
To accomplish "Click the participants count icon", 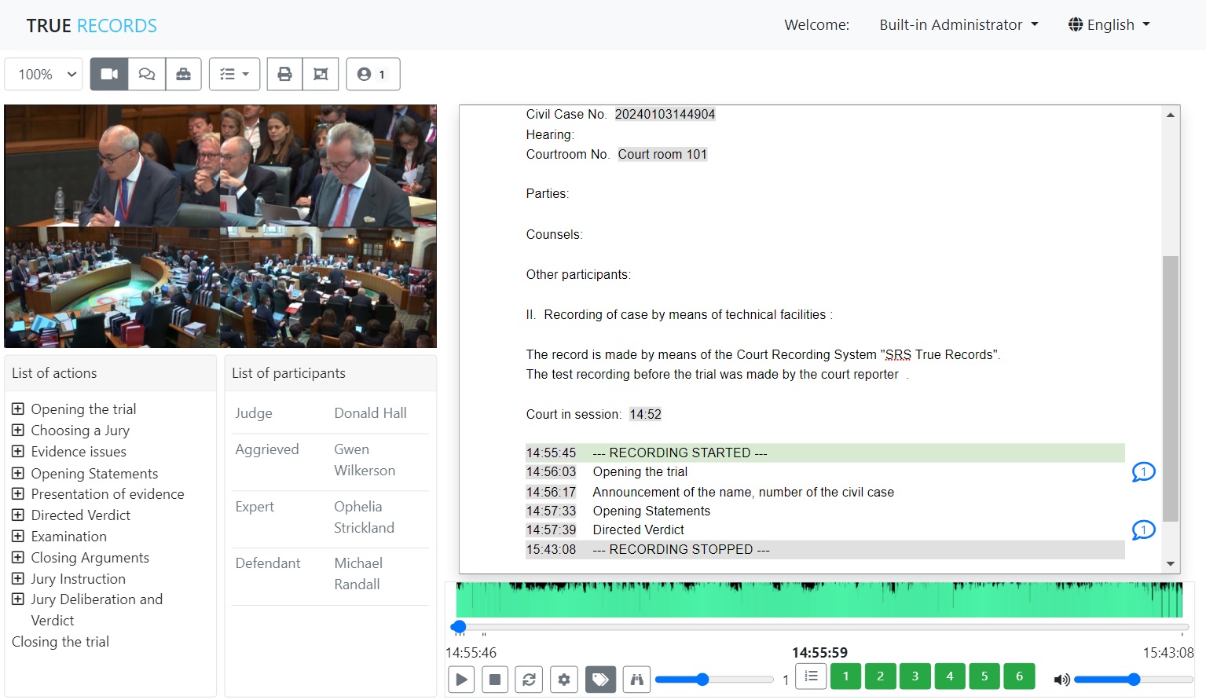I will [372, 74].
